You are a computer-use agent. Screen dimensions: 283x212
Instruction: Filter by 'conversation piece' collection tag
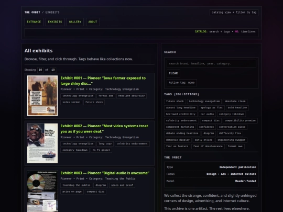[x=232, y=127]
